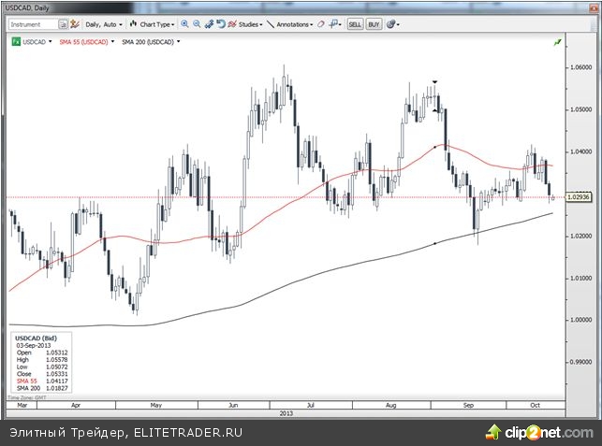
Task: Zoom out of the chart
Action: (x=196, y=23)
